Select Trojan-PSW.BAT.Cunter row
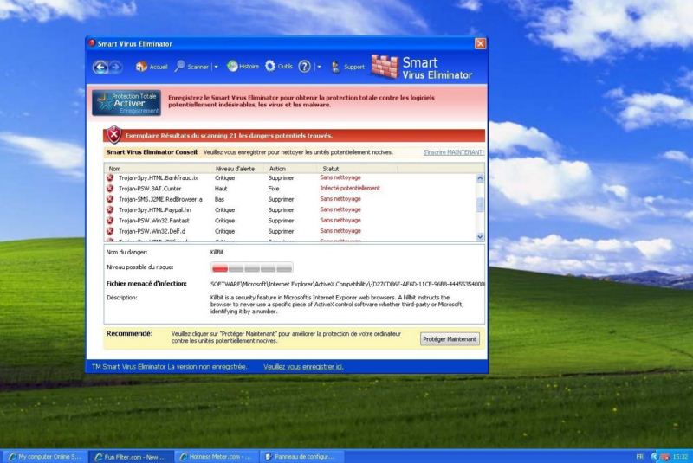This screenshot has height=463, width=693. (290, 189)
